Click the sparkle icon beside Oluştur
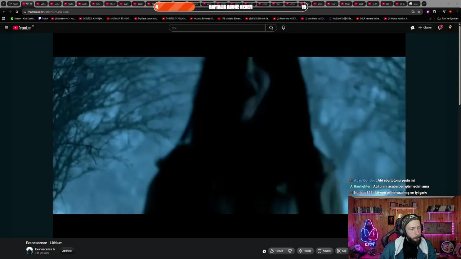461x259 pixels. click(412, 28)
